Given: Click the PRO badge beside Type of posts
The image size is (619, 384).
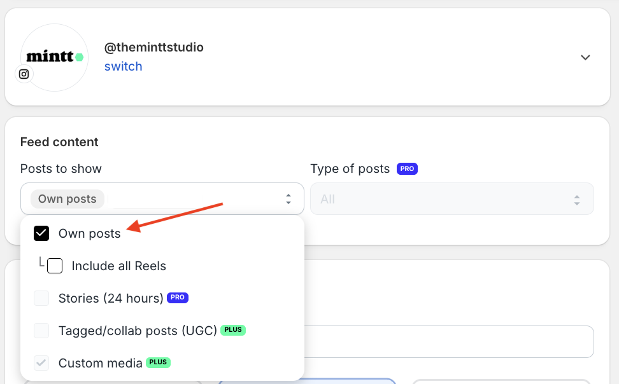Looking at the screenshot, I should coord(407,168).
